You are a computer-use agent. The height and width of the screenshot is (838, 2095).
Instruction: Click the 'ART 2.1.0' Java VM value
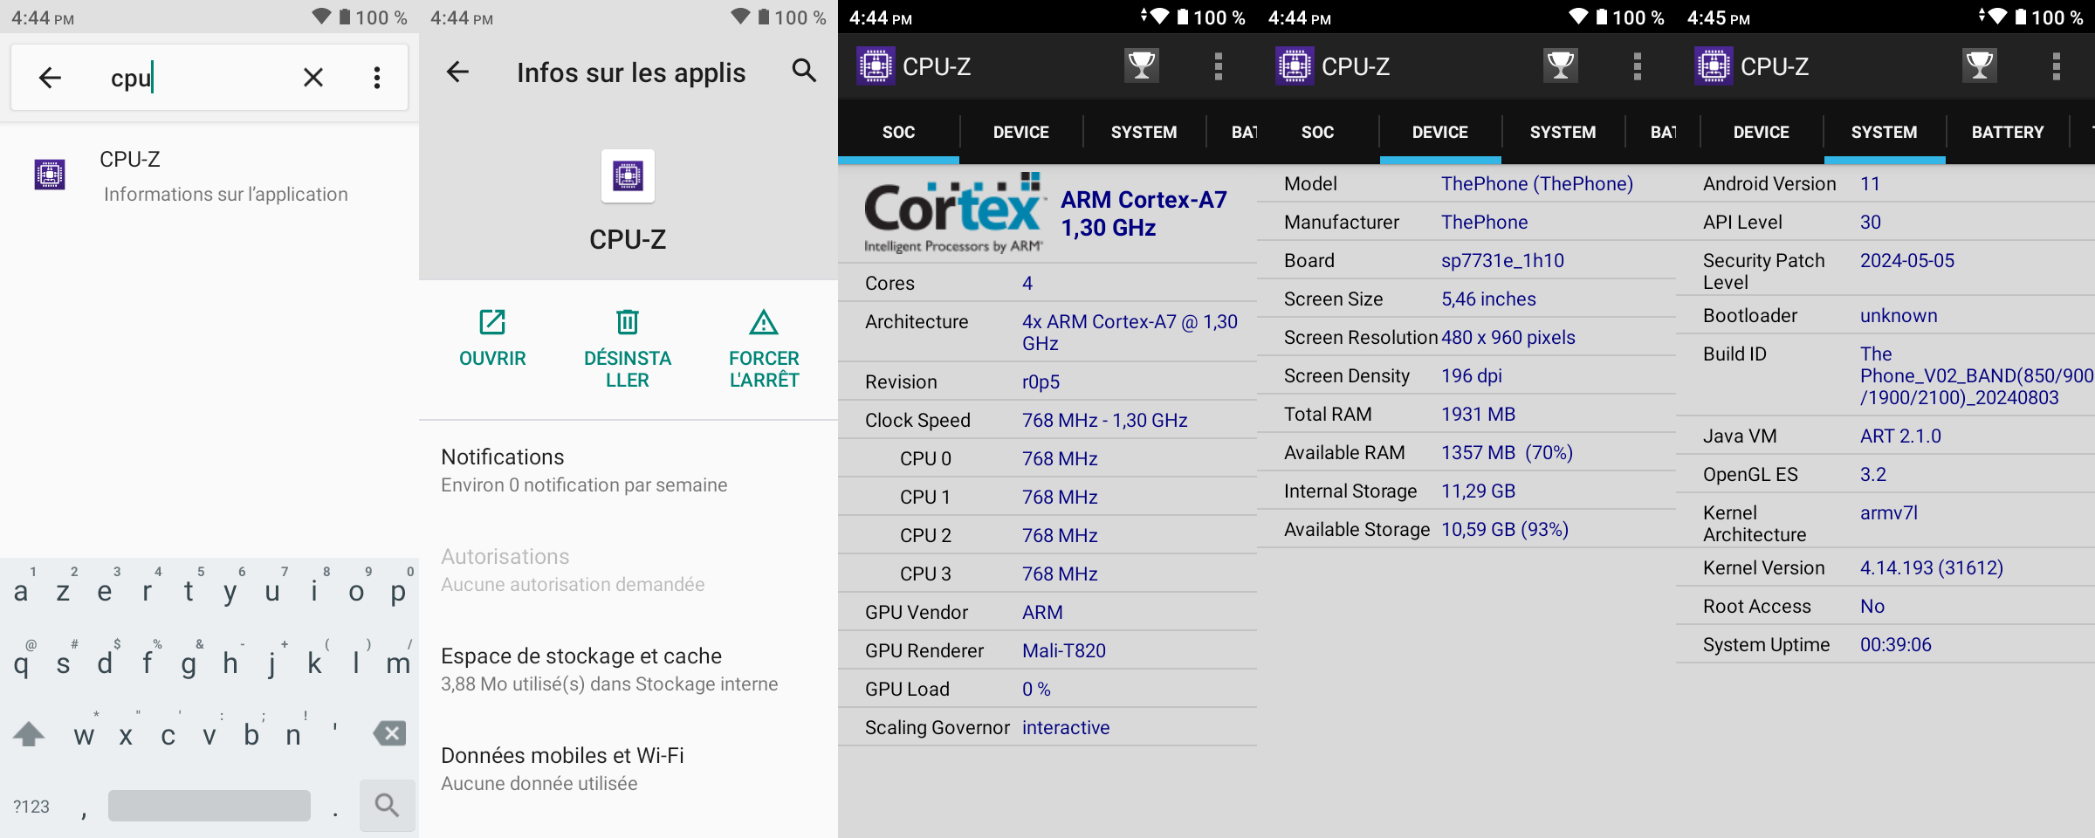click(x=1900, y=436)
